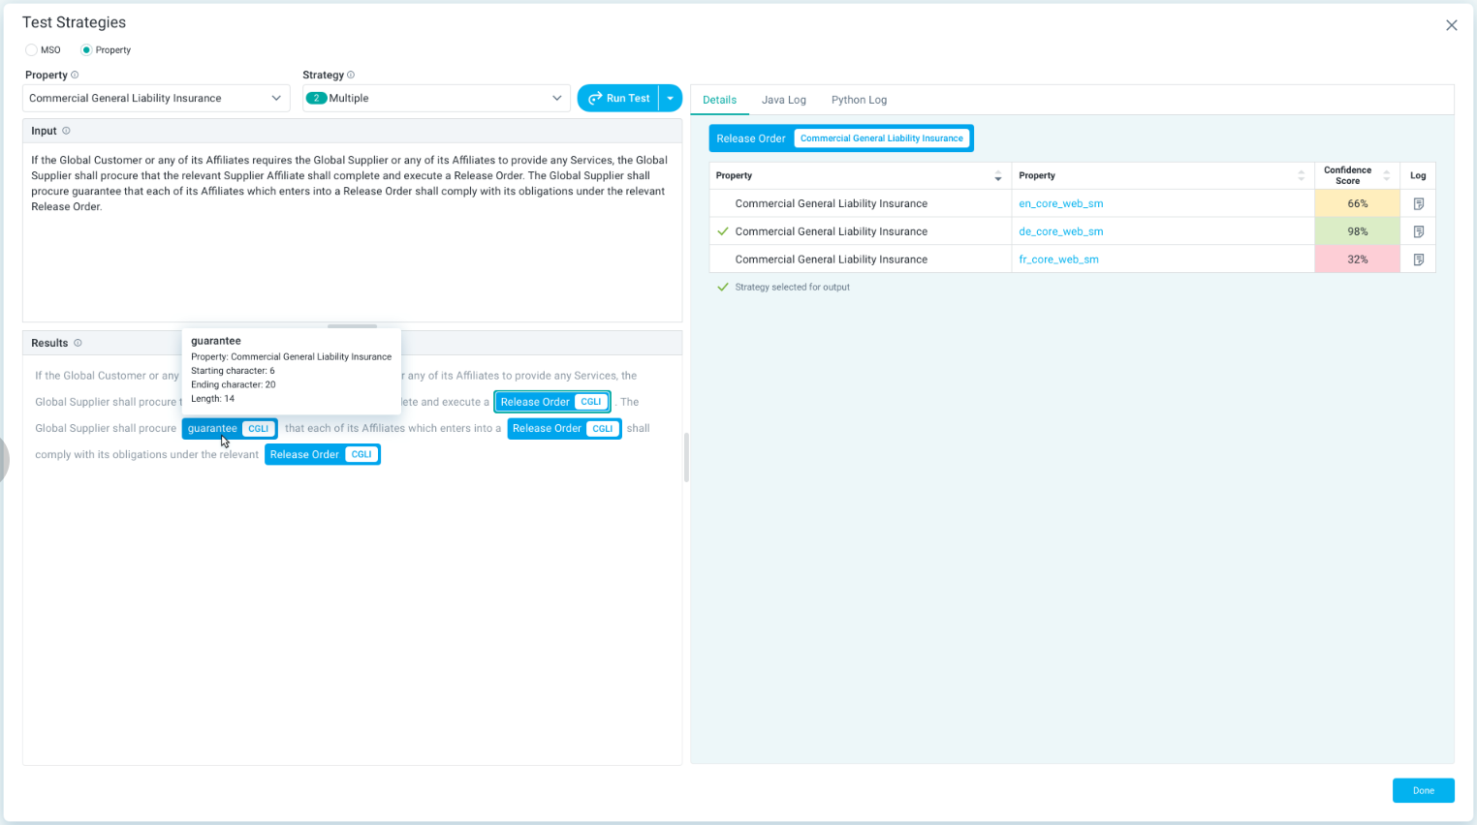
Task: Switch to the Java Log tab
Action: coord(783,100)
